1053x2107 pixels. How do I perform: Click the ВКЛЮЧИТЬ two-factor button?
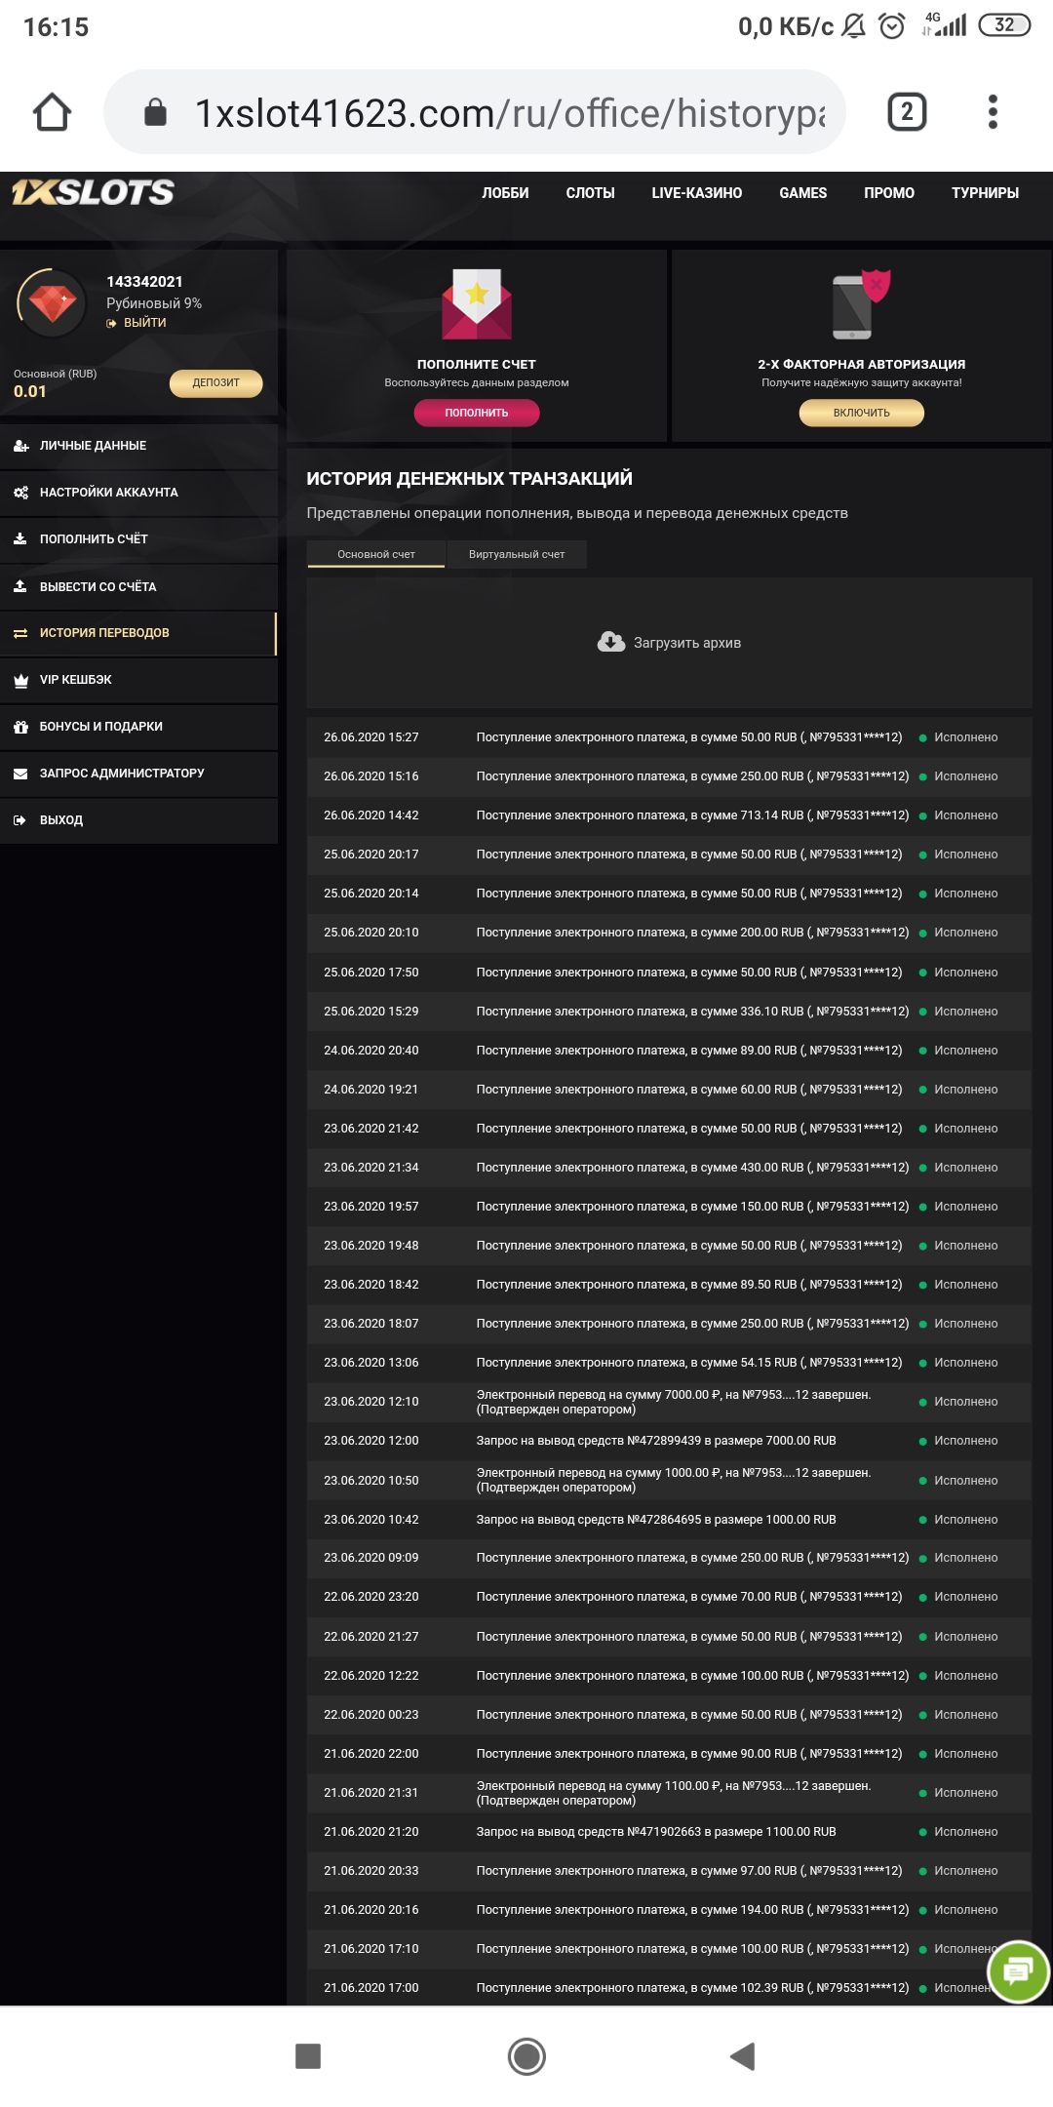pyautogui.click(x=861, y=413)
